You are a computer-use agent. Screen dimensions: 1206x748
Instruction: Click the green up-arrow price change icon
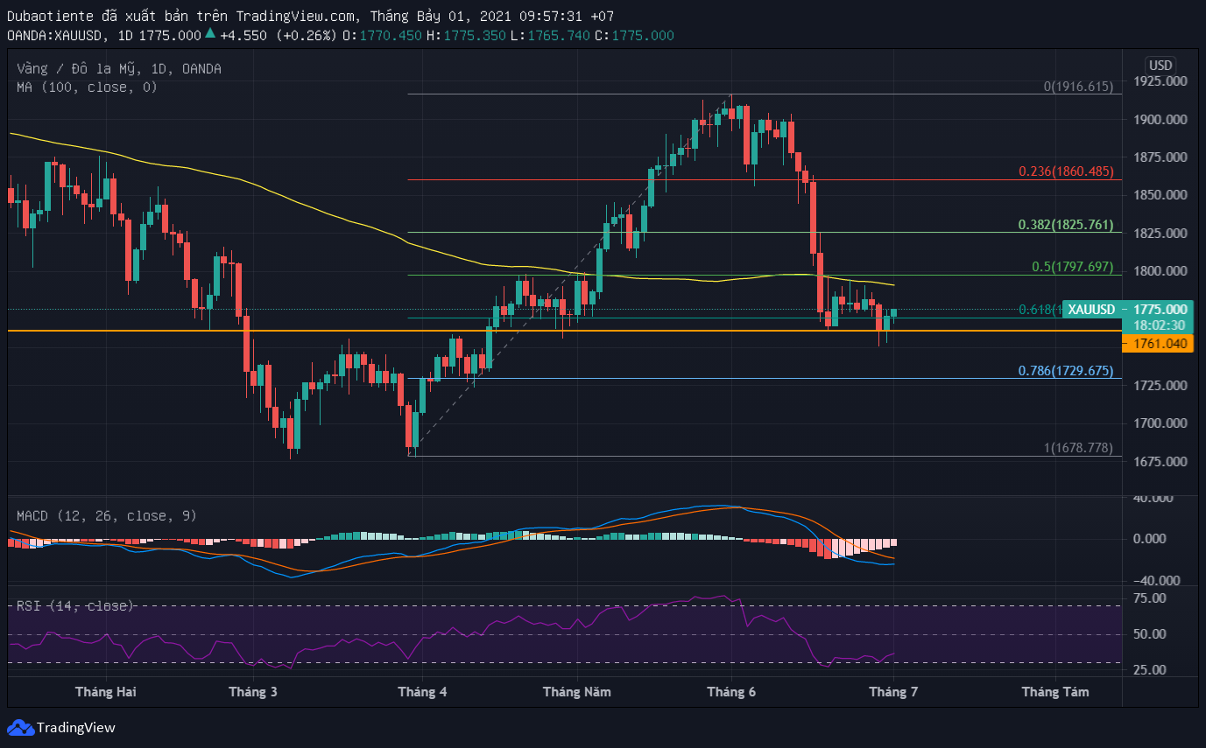(209, 35)
